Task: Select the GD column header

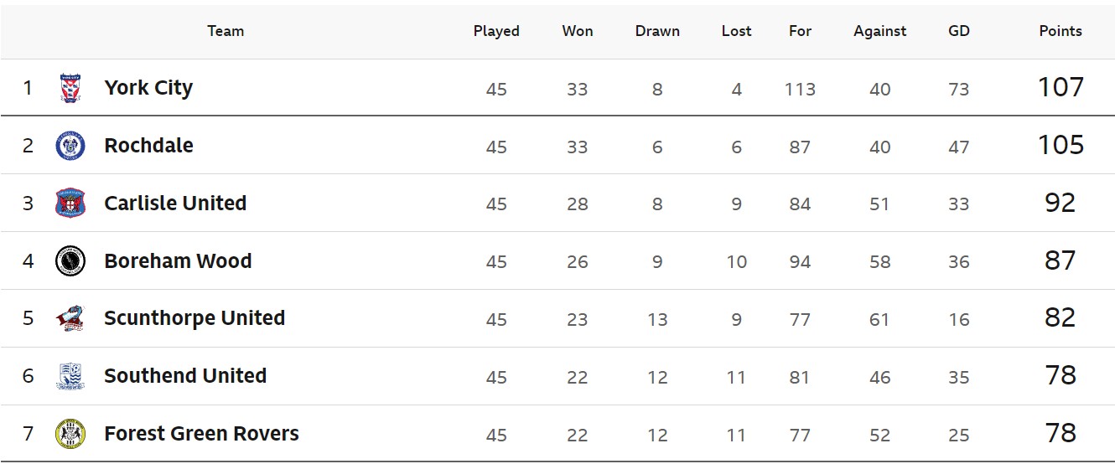Action: pyautogui.click(x=958, y=31)
